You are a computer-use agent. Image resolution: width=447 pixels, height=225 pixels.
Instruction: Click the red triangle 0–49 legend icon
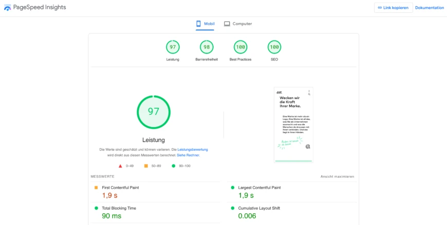[120, 166]
